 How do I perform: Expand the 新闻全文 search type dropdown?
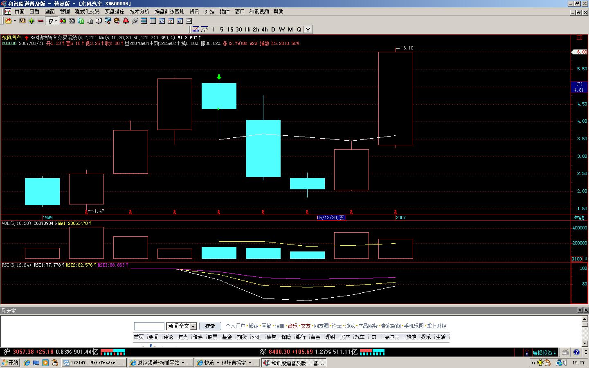(193, 326)
